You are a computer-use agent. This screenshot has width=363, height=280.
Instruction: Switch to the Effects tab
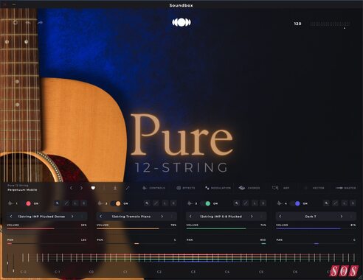click(x=186, y=188)
